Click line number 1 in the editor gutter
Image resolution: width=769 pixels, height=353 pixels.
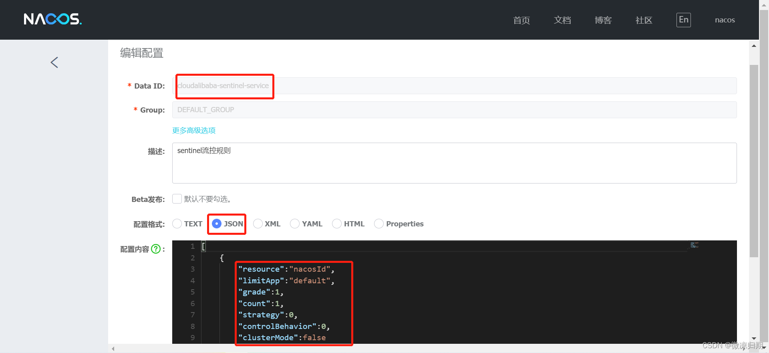point(193,246)
